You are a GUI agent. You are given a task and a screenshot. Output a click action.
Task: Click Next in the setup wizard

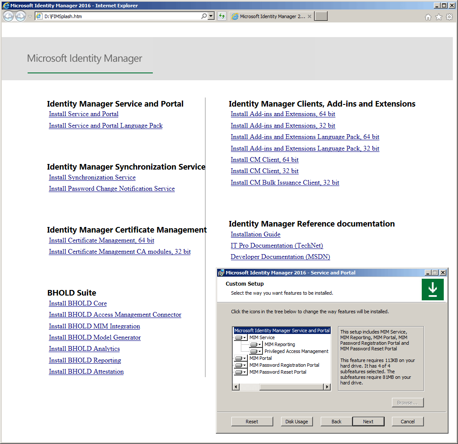[368, 422]
